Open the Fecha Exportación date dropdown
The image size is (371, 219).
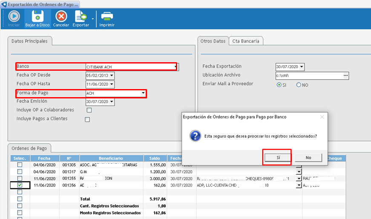pyautogui.click(x=302, y=67)
